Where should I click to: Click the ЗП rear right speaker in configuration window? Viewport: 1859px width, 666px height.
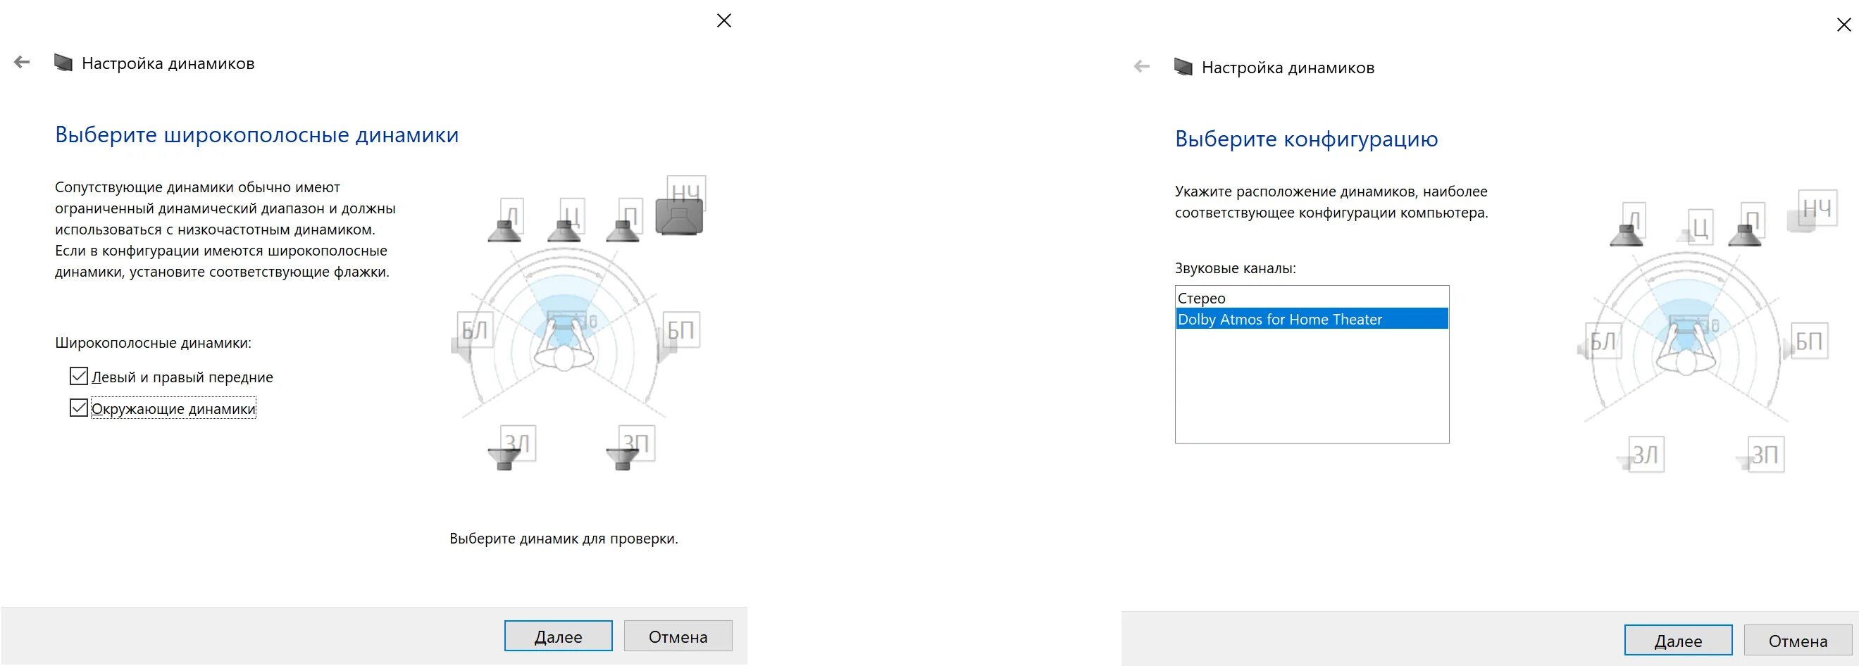click(x=1760, y=455)
